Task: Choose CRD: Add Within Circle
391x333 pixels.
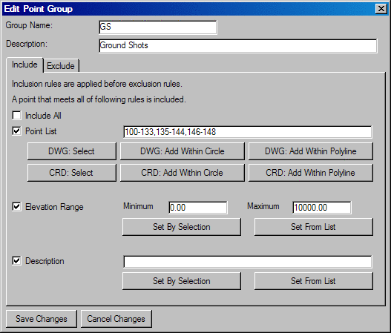Action: pos(183,173)
